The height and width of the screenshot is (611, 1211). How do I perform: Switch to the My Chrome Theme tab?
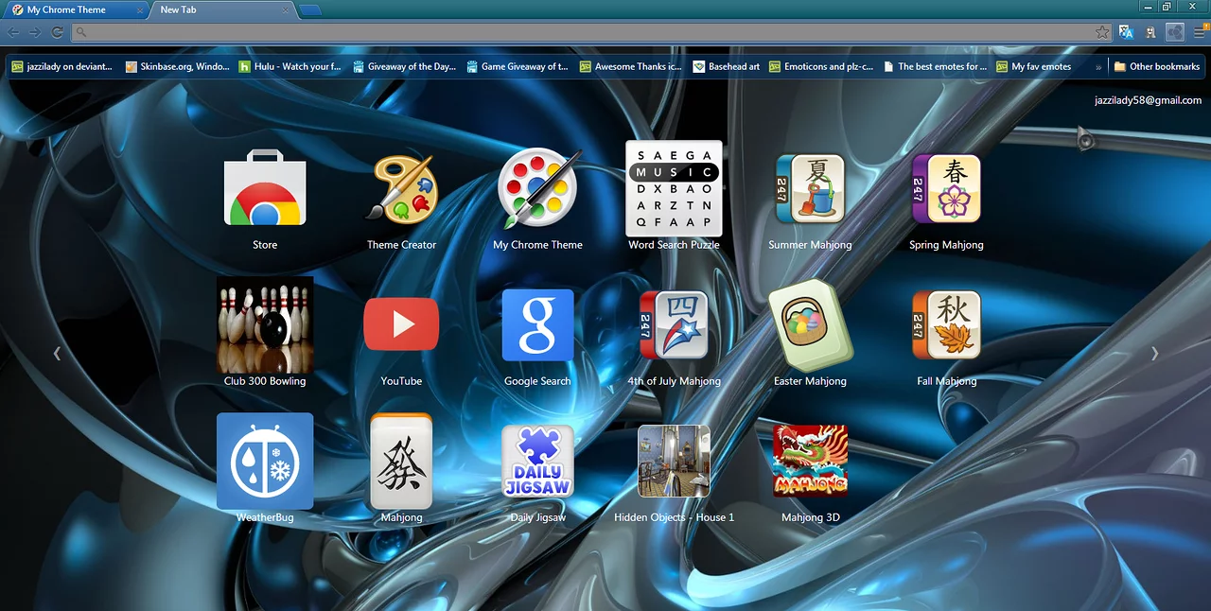click(66, 9)
